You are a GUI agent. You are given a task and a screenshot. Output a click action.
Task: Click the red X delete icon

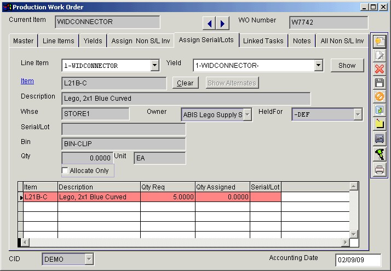tap(379, 69)
